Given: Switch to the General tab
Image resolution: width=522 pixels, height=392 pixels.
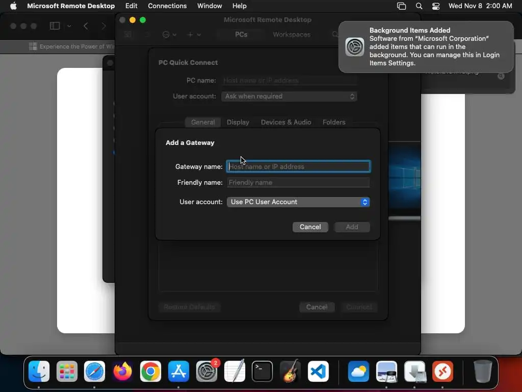Looking at the screenshot, I should 203,122.
